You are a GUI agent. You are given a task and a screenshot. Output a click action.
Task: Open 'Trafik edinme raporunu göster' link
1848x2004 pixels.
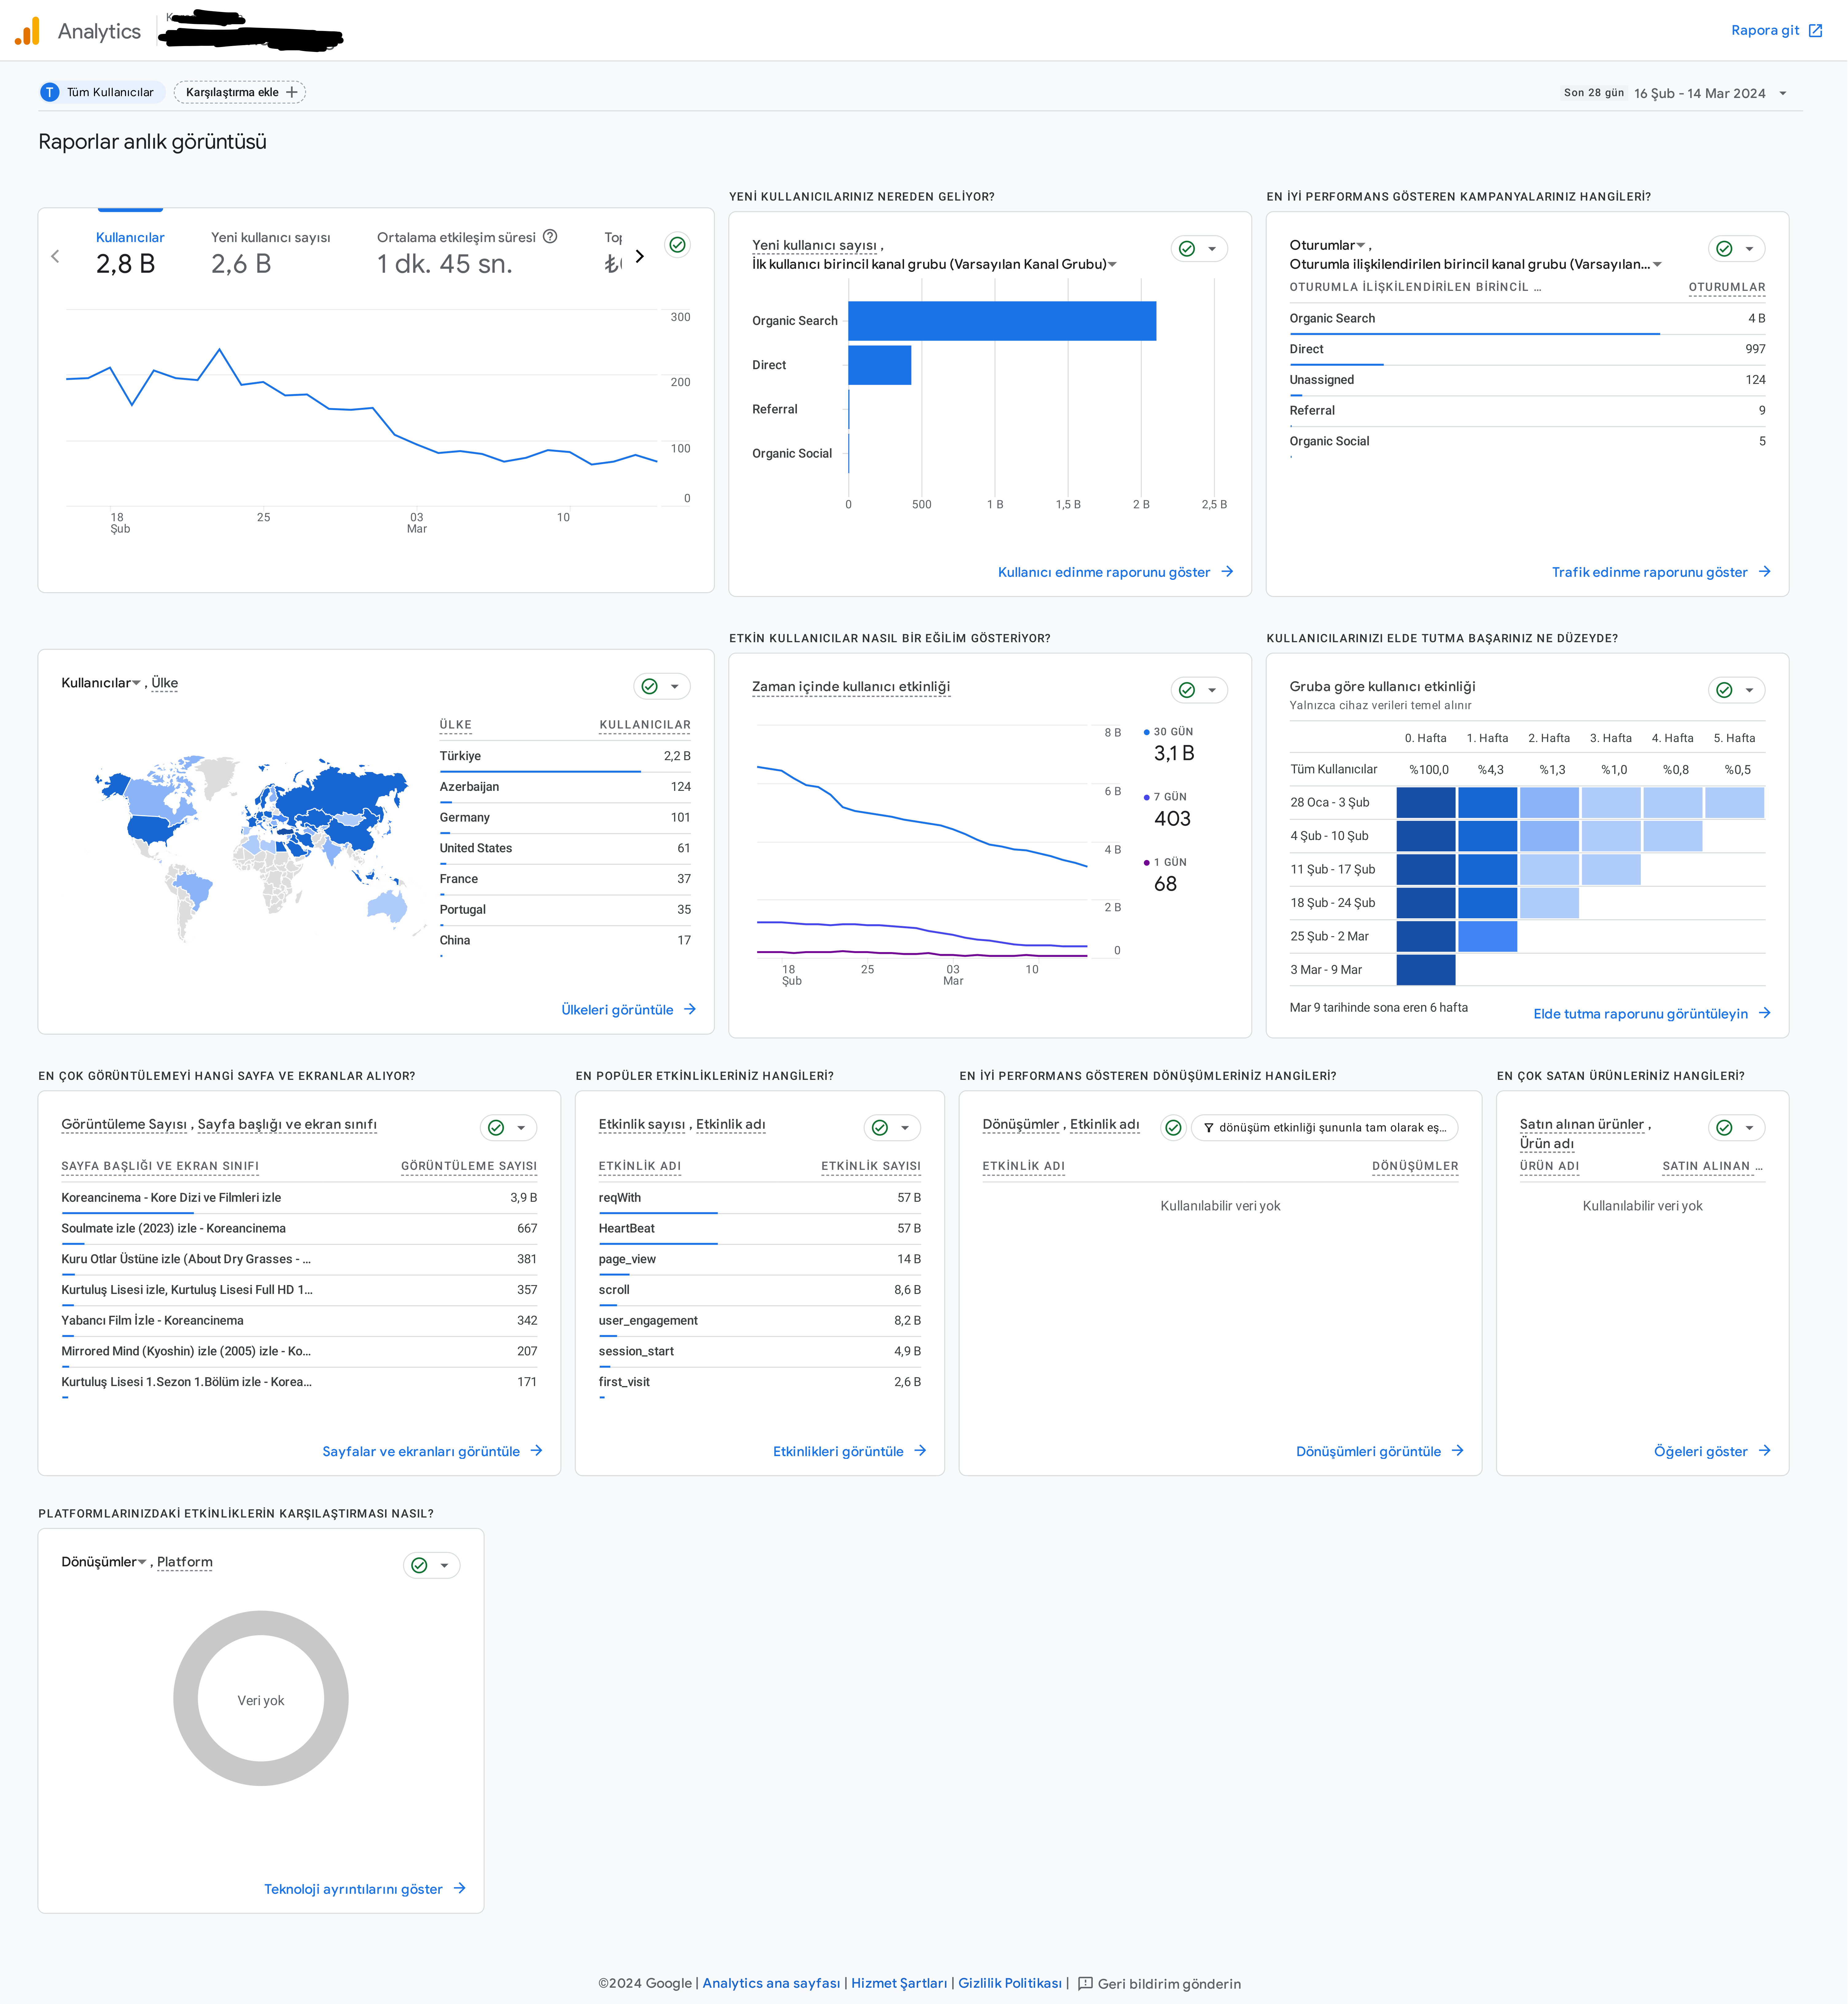(x=1661, y=572)
